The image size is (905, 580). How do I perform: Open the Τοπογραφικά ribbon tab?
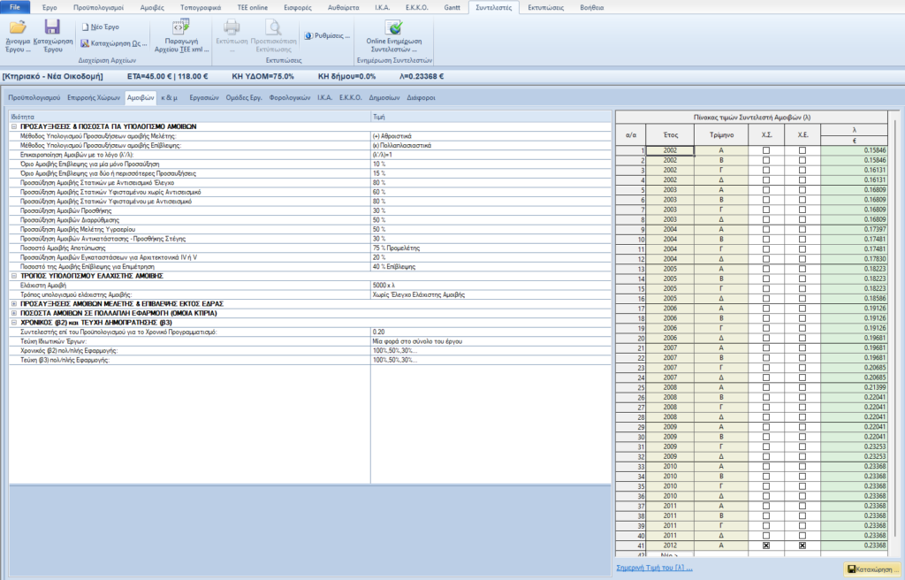201,6
